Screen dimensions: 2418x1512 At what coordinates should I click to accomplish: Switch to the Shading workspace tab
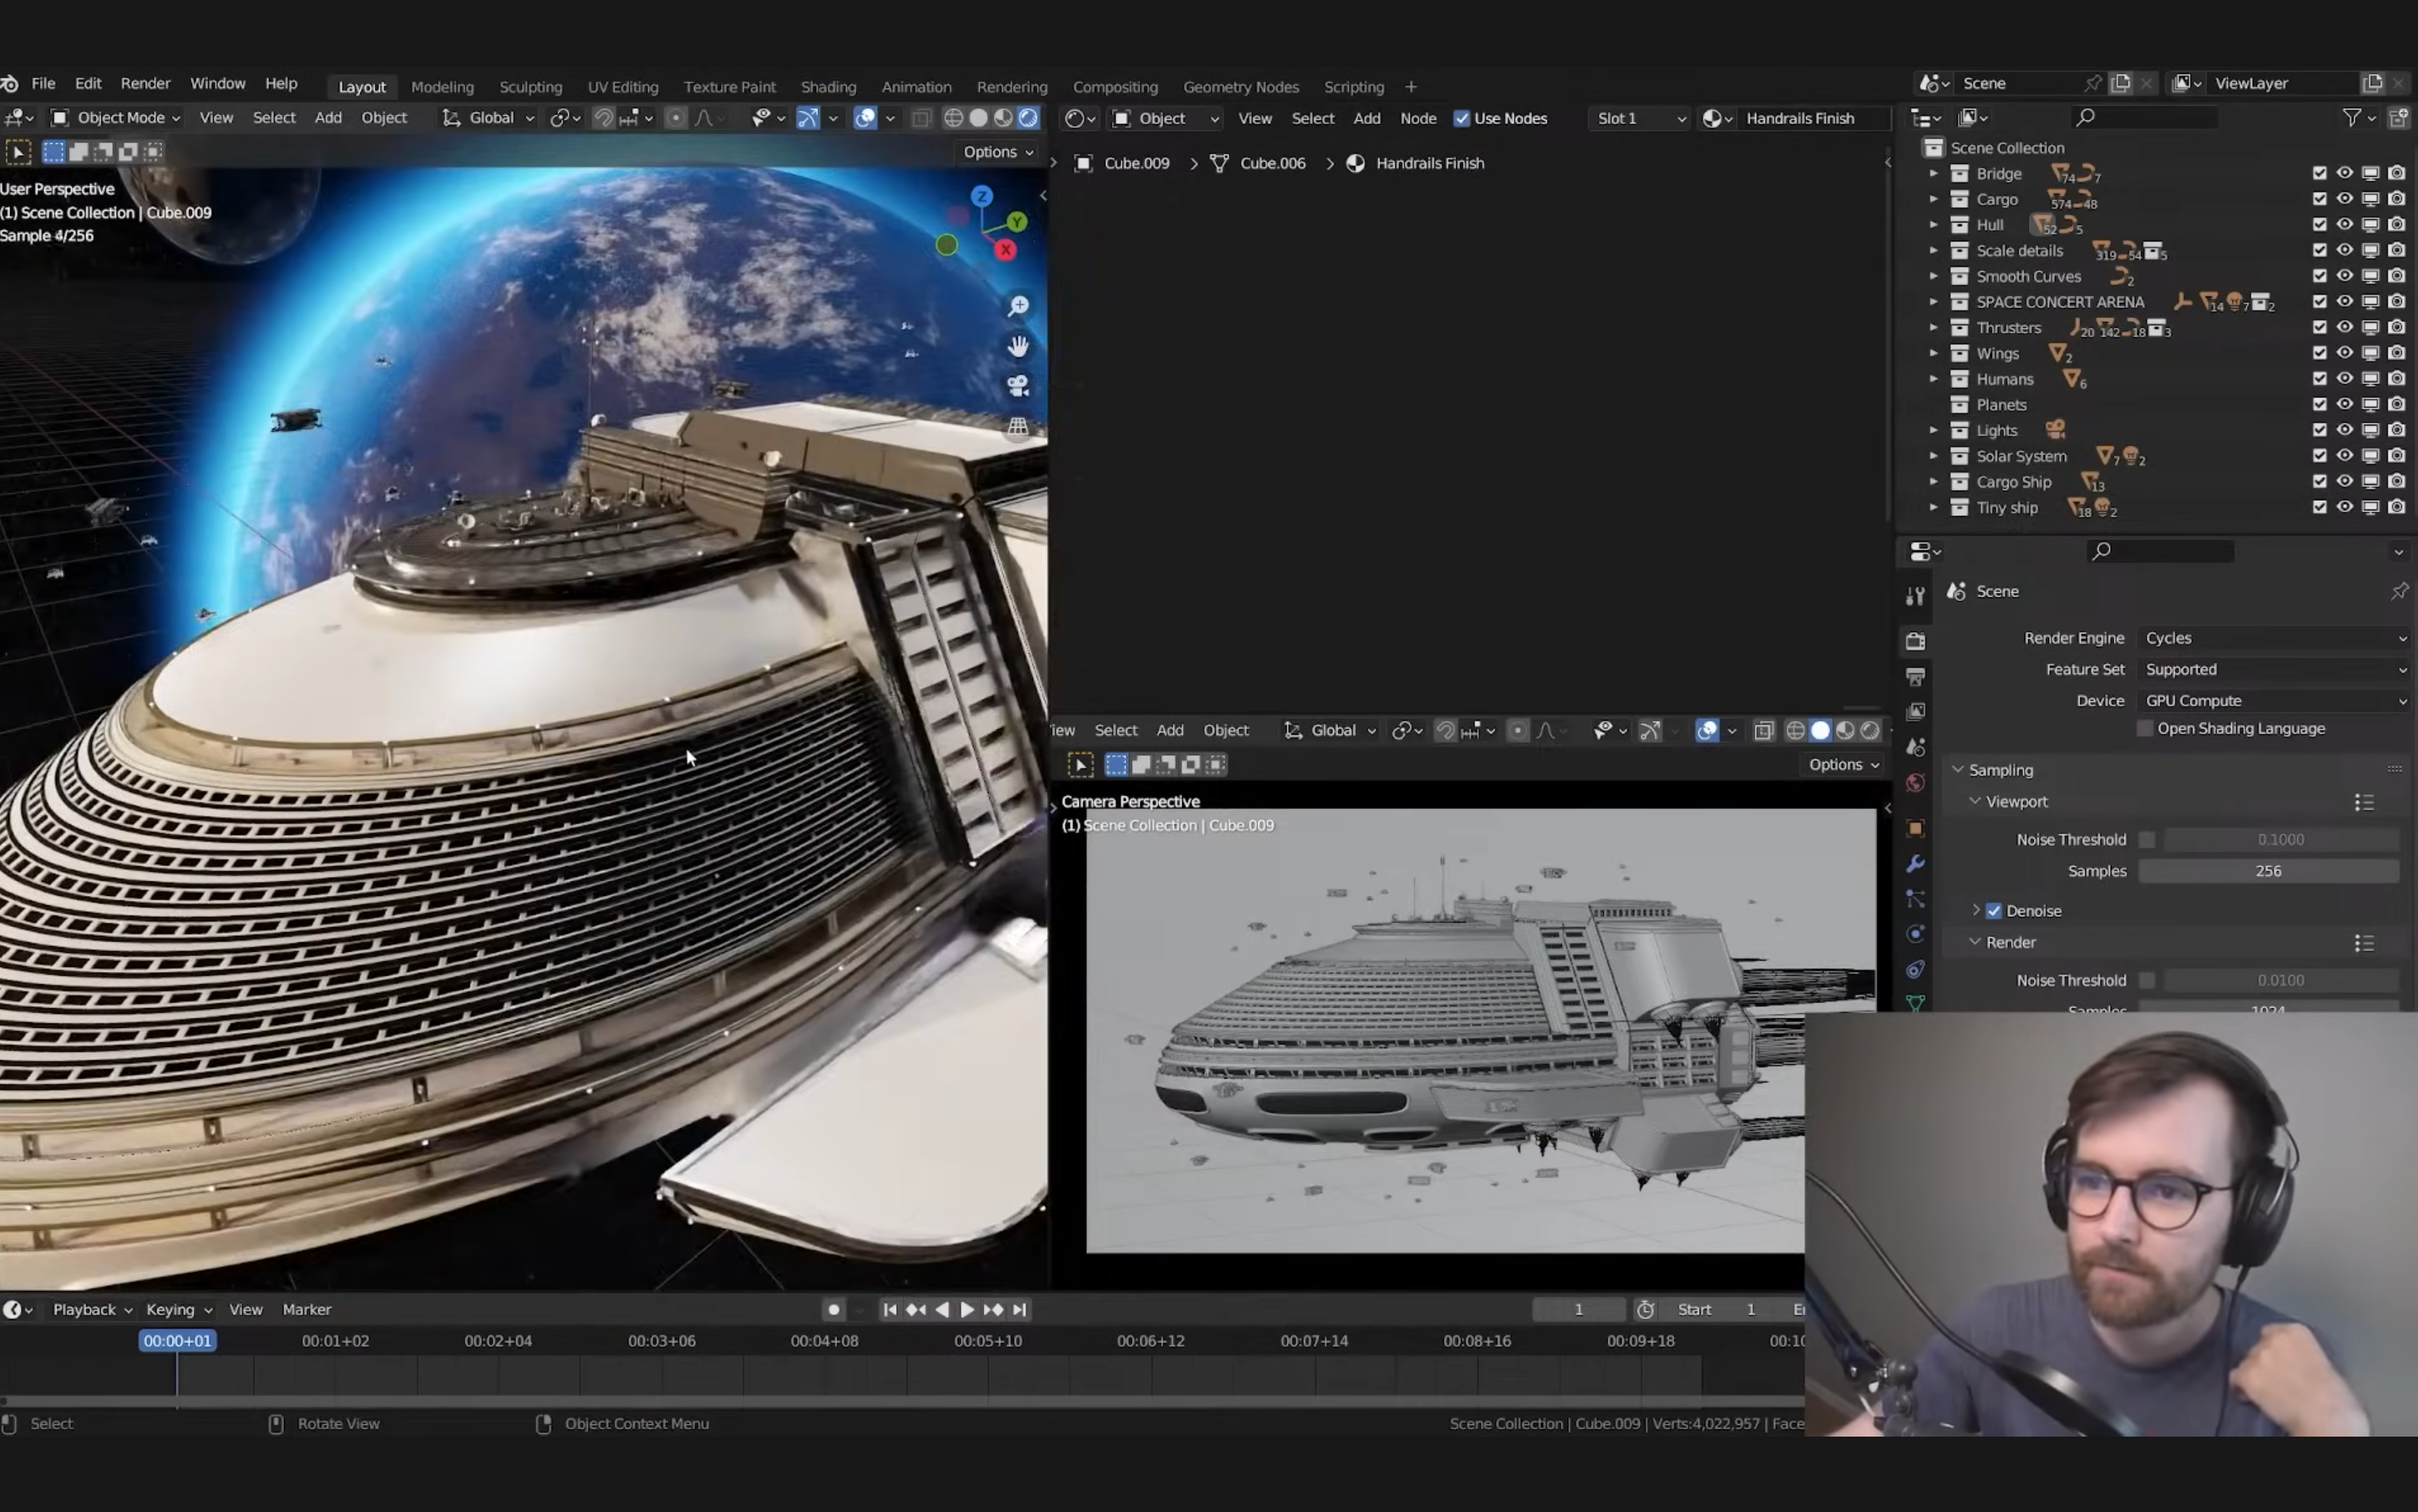point(828,87)
